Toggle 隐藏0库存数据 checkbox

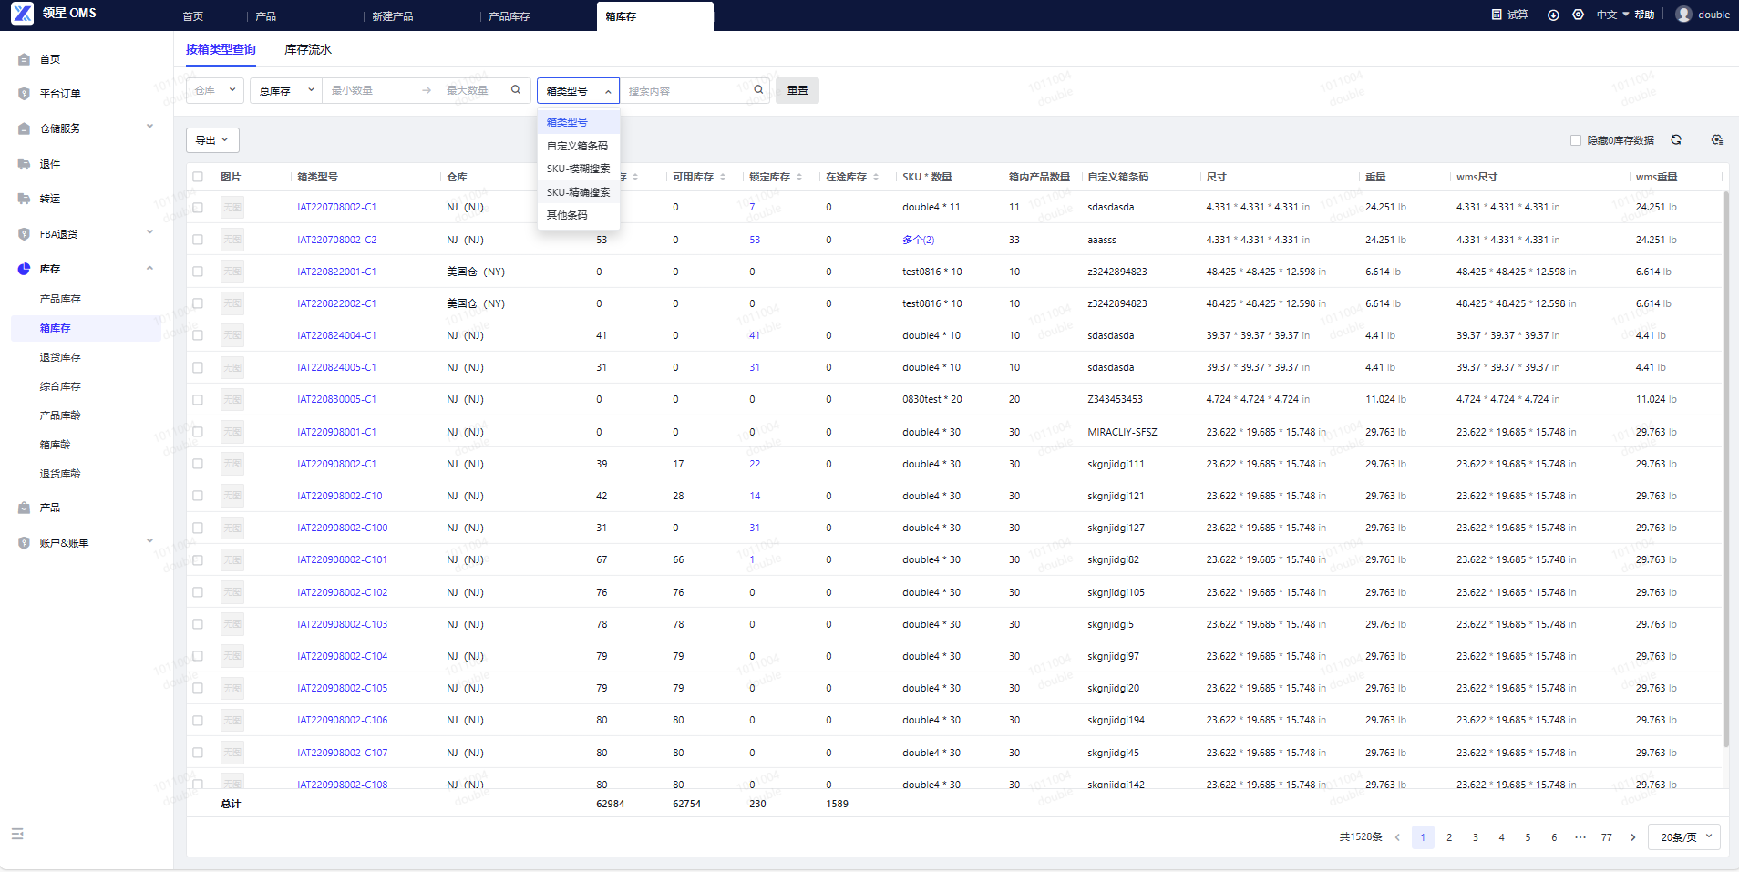pyautogui.click(x=1576, y=140)
